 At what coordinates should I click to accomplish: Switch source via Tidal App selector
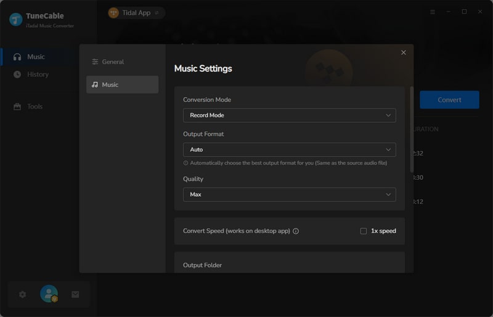point(135,13)
